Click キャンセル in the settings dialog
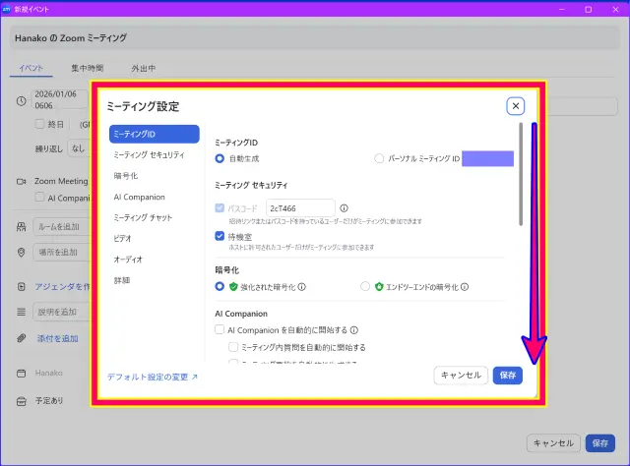This screenshot has width=630, height=466. 461,376
